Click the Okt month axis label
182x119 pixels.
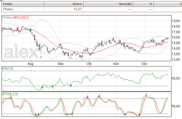click(89, 64)
